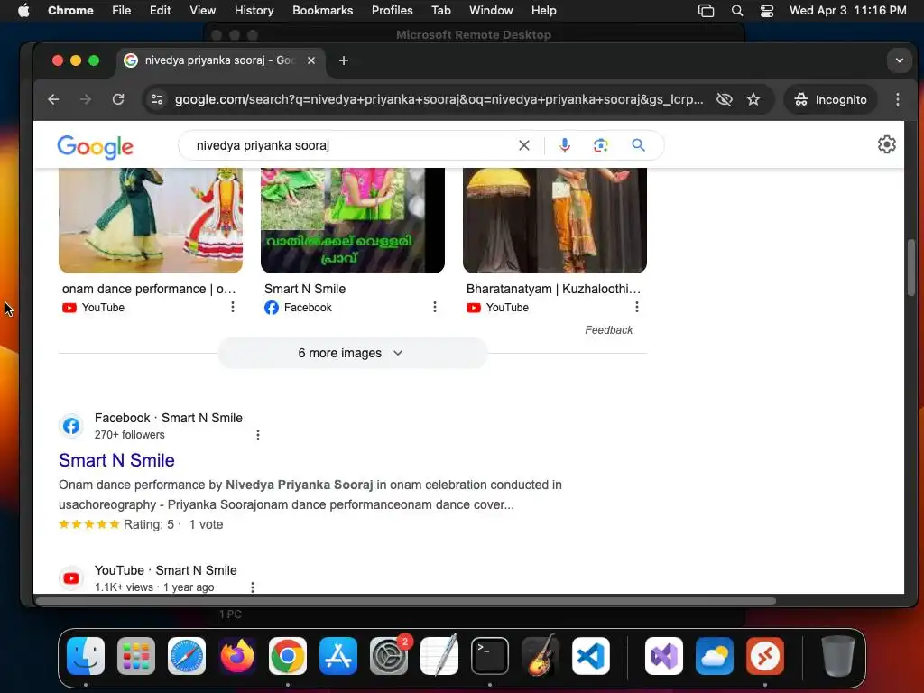The width and height of the screenshot is (924, 693).
Task: Expand 6 more images
Action: (x=353, y=353)
